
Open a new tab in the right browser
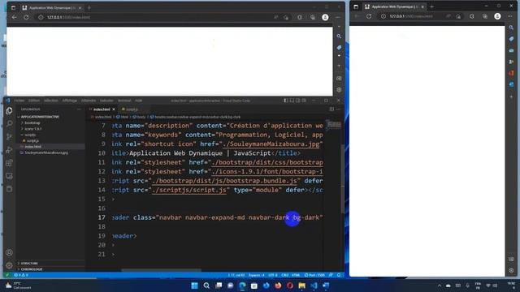click(431, 6)
